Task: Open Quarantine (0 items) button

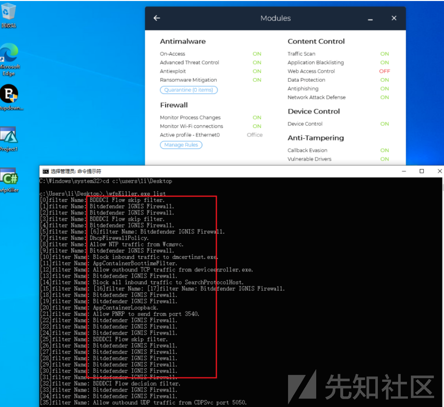Action: [189, 90]
